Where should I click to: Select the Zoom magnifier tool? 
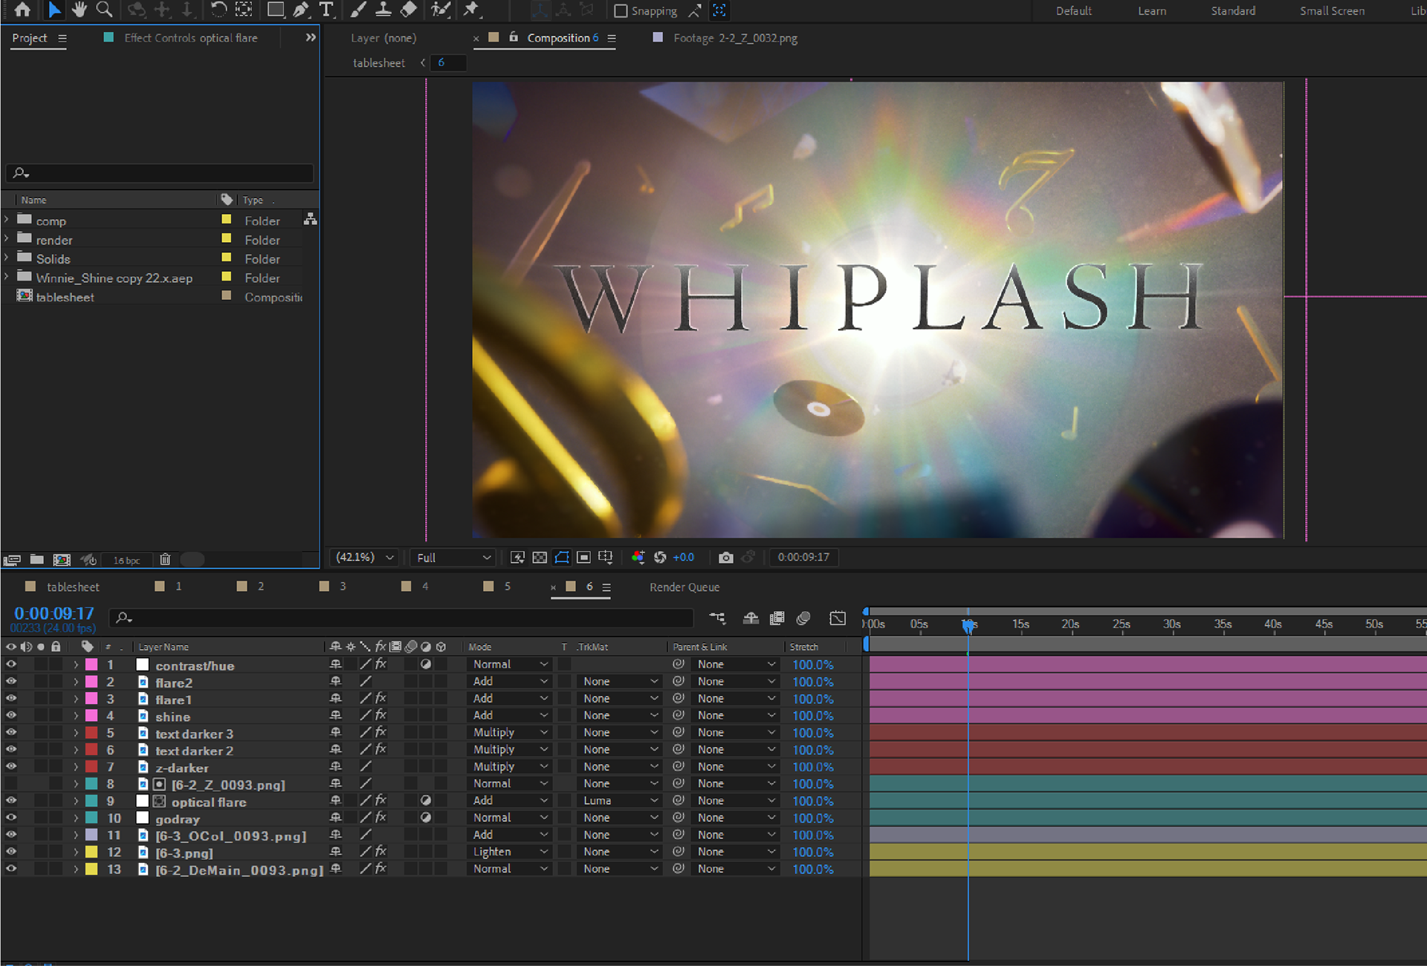104,10
